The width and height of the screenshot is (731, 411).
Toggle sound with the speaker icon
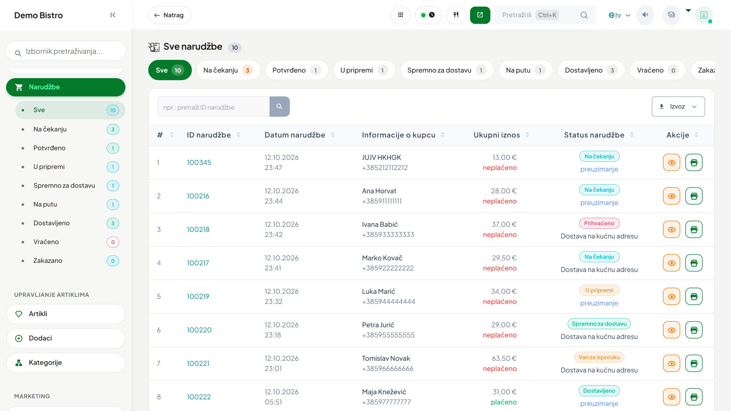tap(645, 15)
